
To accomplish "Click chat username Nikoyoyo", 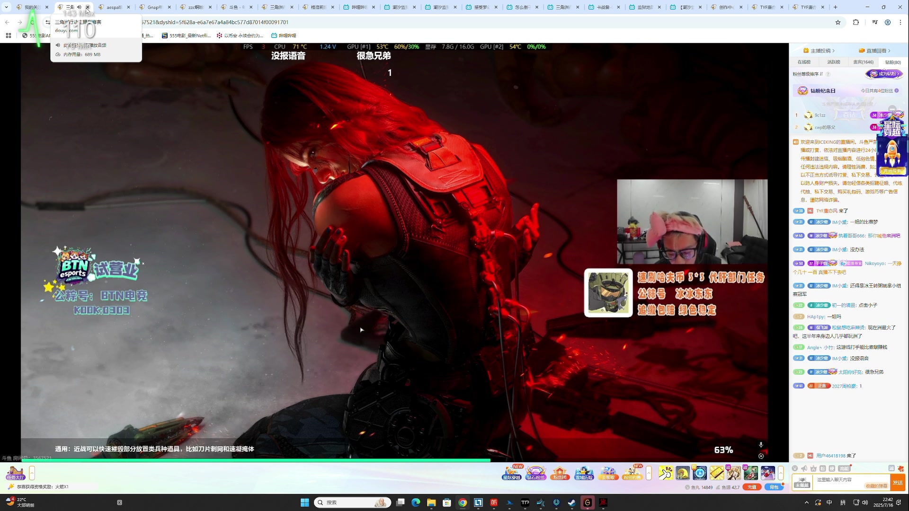I will (x=875, y=264).
